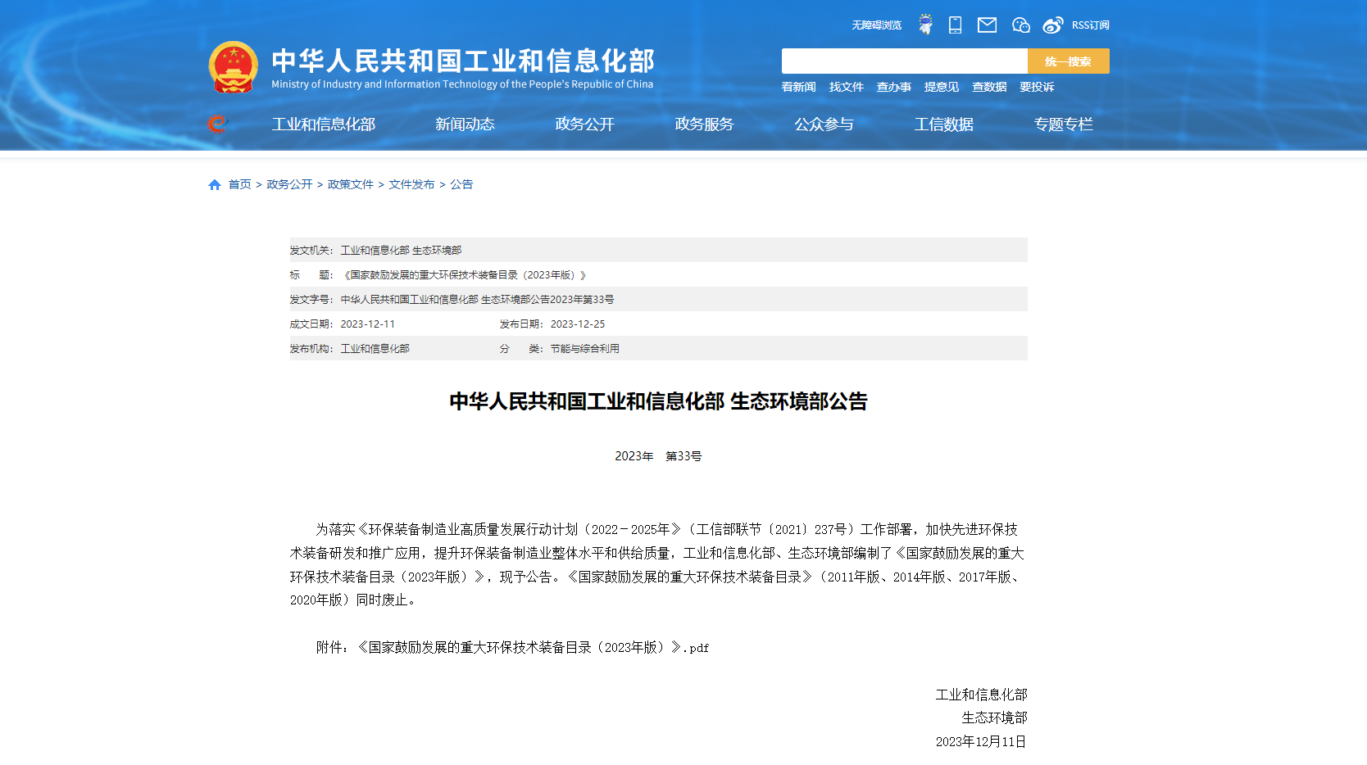
Task: Open the 政务服务 navigation menu
Action: tap(704, 124)
